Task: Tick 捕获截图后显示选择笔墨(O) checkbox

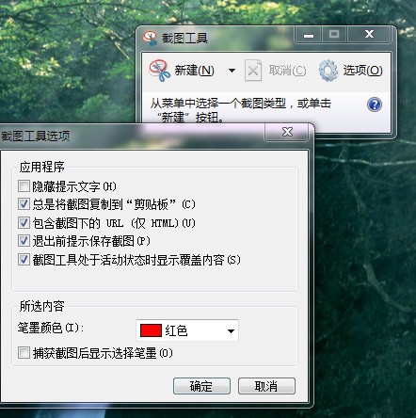Action: [24, 353]
